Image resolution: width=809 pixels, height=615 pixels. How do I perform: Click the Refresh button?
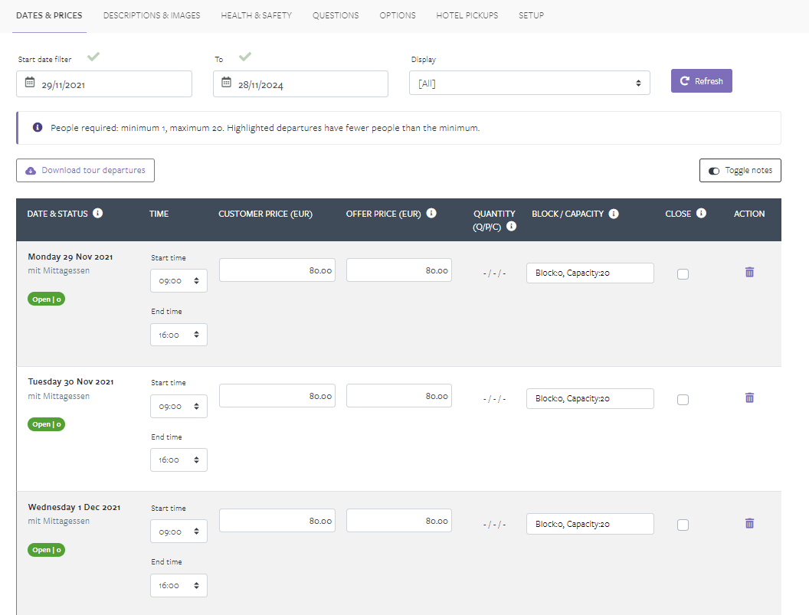(x=701, y=81)
